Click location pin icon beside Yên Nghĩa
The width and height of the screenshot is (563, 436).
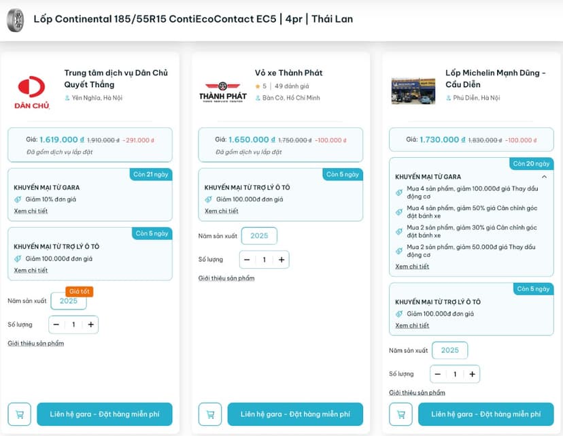point(67,98)
